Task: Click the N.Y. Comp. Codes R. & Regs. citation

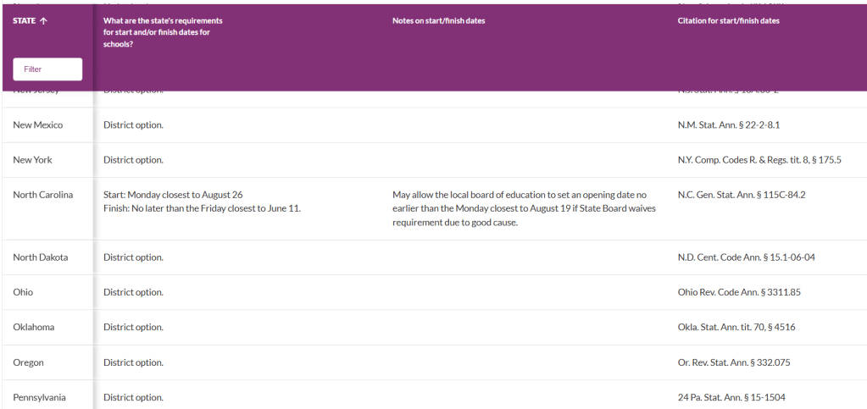Action: (759, 160)
